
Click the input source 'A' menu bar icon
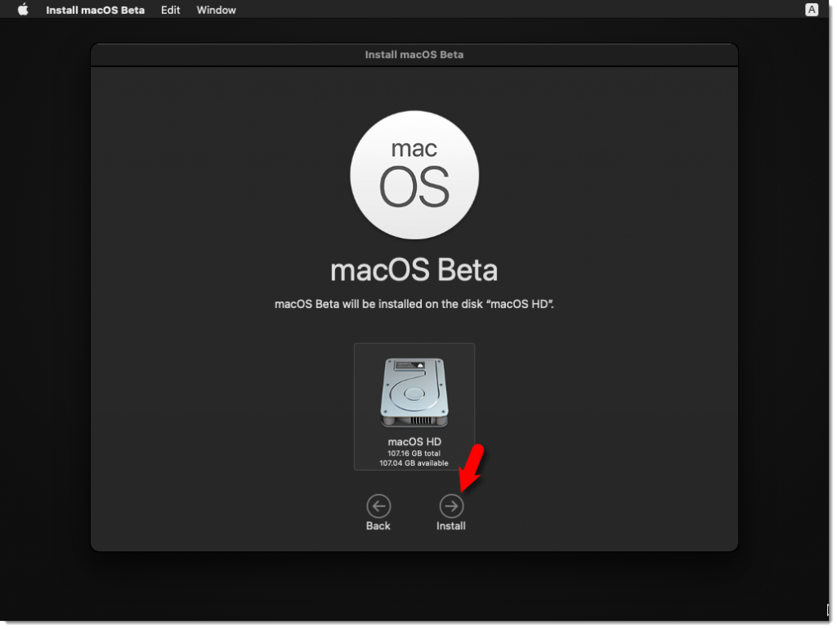coord(812,10)
